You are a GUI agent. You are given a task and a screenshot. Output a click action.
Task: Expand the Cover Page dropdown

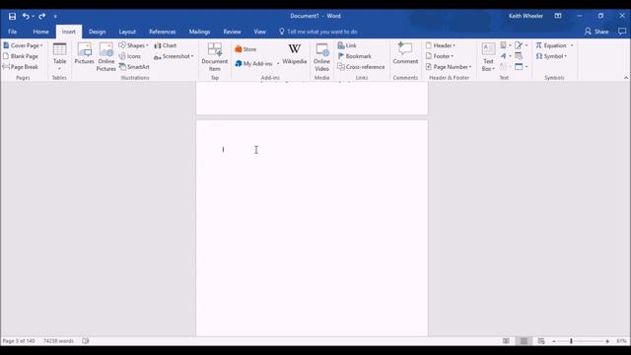pos(41,45)
